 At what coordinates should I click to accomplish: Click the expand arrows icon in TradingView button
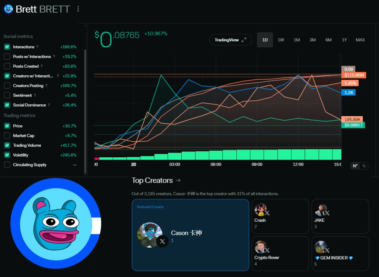coord(244,40)
